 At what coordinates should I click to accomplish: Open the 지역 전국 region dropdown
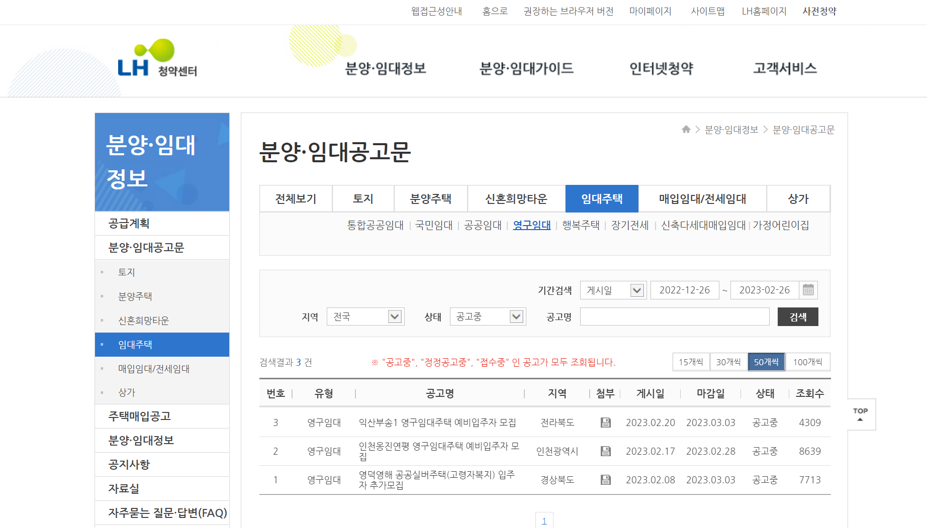(x=365, y=316)
